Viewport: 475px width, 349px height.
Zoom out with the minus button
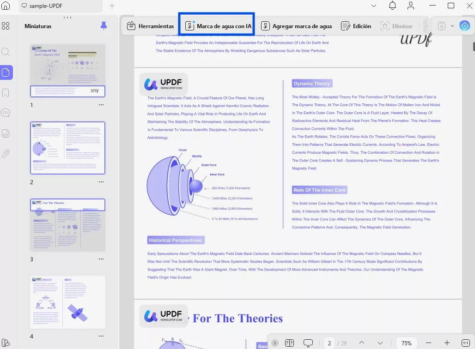tap(428, 343)
